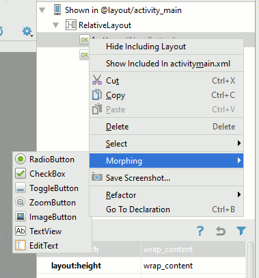Click the scissors Cut icon
This screenshot has width=259, height=278.
tap(97, 80)
